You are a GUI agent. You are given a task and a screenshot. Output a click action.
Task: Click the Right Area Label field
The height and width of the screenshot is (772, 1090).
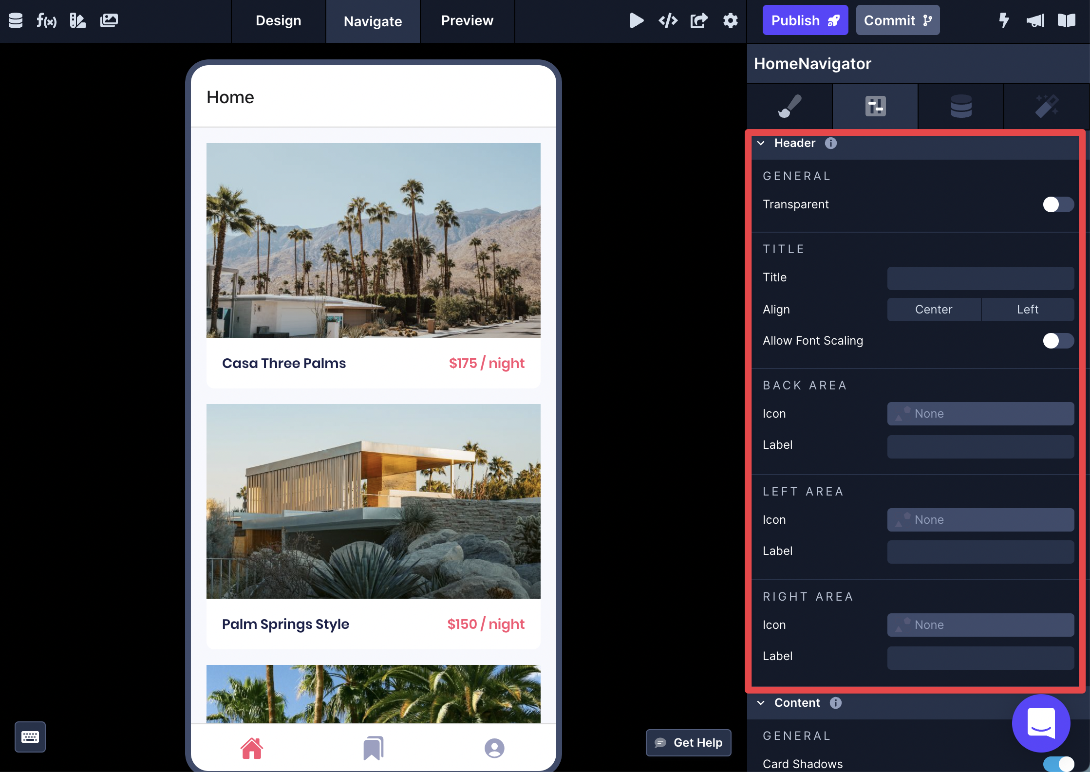click(x=980, y=658)
